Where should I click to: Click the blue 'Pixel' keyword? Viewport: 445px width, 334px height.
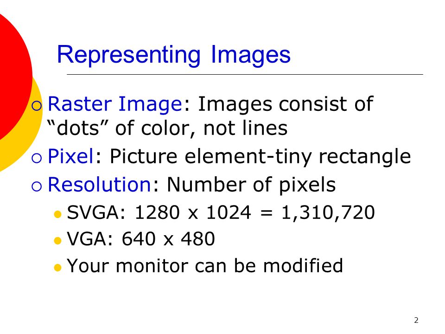70,156
